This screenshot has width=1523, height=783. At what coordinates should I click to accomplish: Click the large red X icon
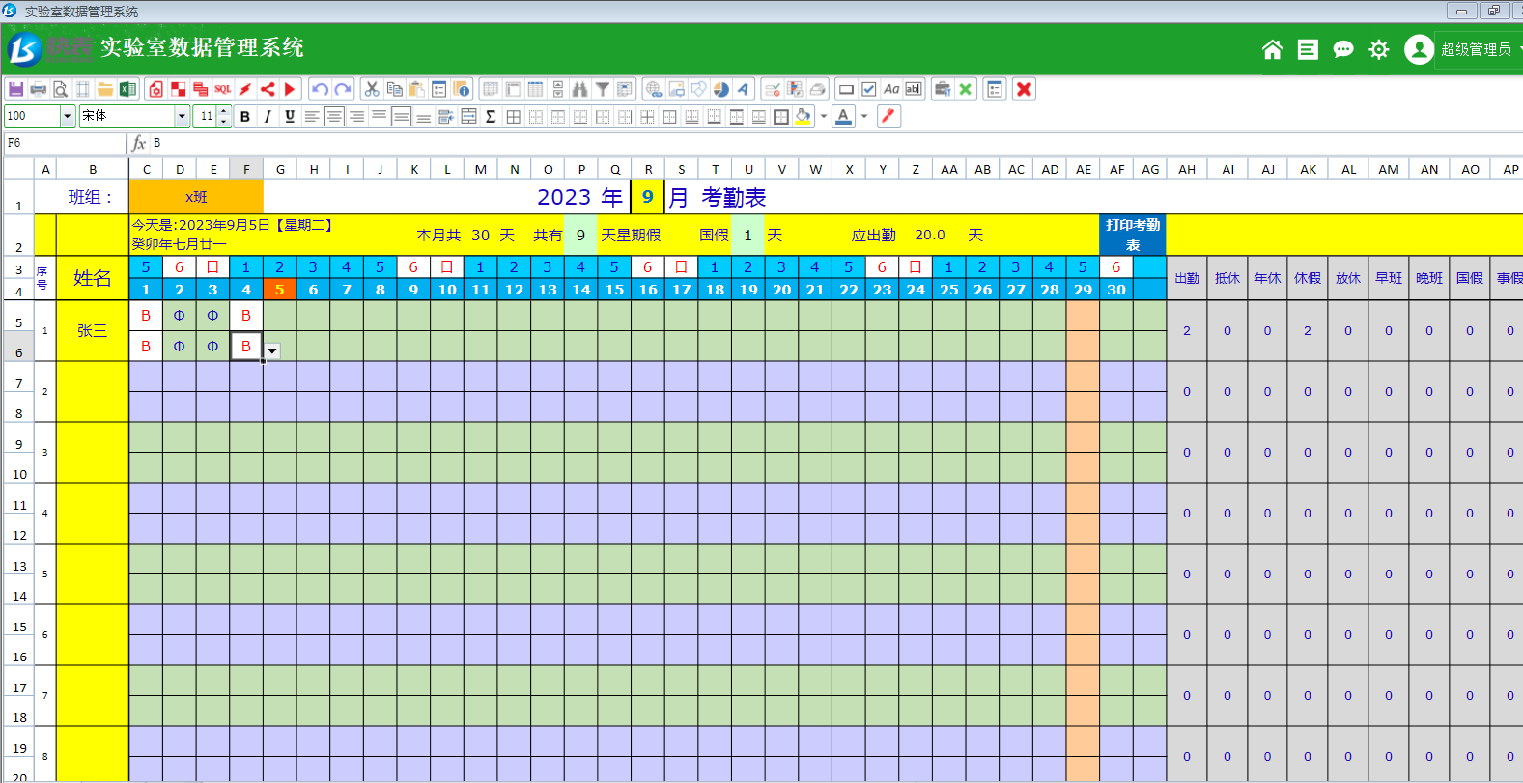(x=1024, y=89)
